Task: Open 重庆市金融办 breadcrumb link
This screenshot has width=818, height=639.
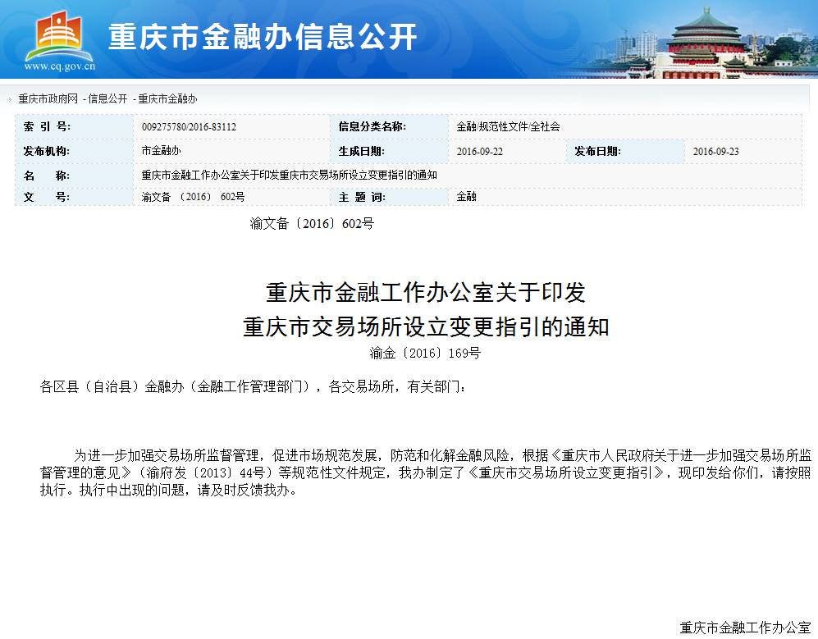Action: [167, 98]
